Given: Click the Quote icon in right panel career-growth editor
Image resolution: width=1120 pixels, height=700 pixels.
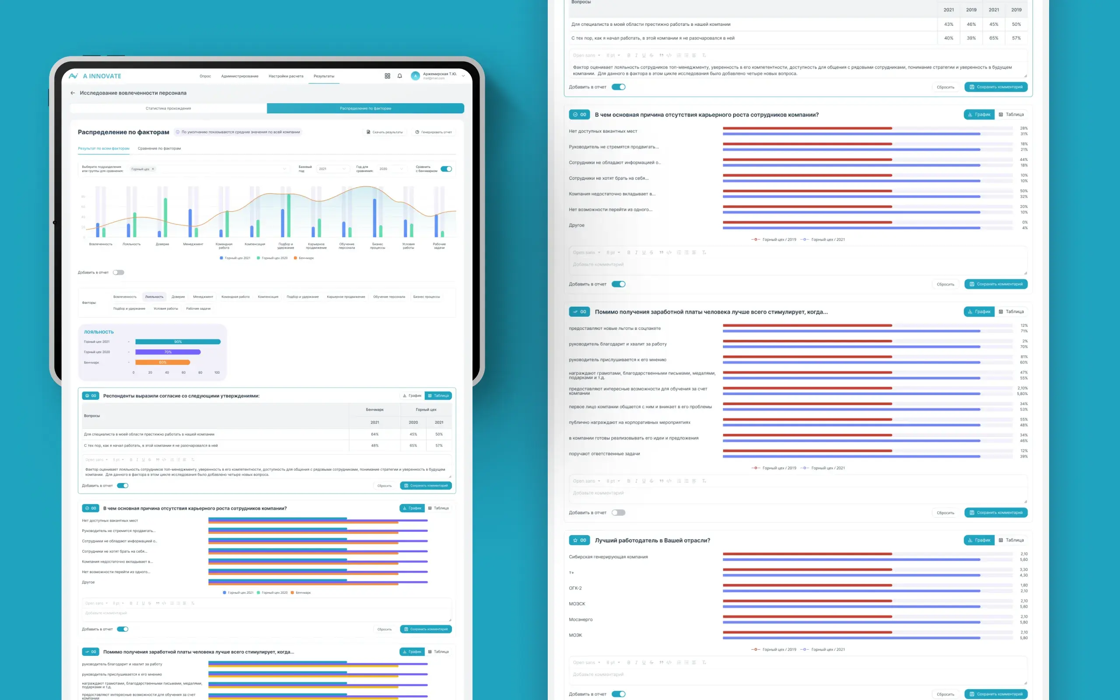Looking at the screenshot, I should point(661,252).
